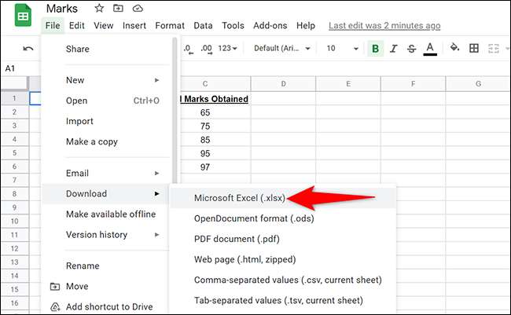Click the File menu scrollbar
The width and height of the screenshot is (511, 315).
[x=175, y=111]
